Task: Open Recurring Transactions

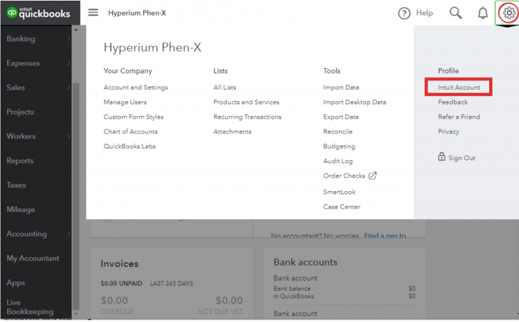Action: pos(247,117)
